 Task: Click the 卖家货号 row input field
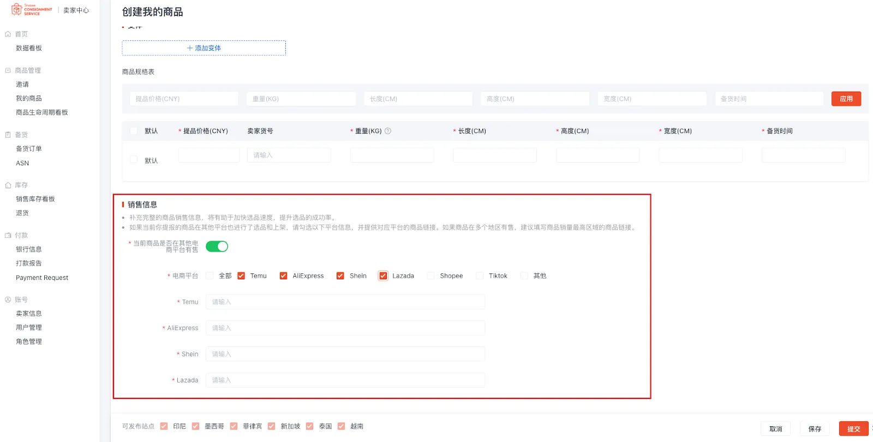(x=289, y=155)
